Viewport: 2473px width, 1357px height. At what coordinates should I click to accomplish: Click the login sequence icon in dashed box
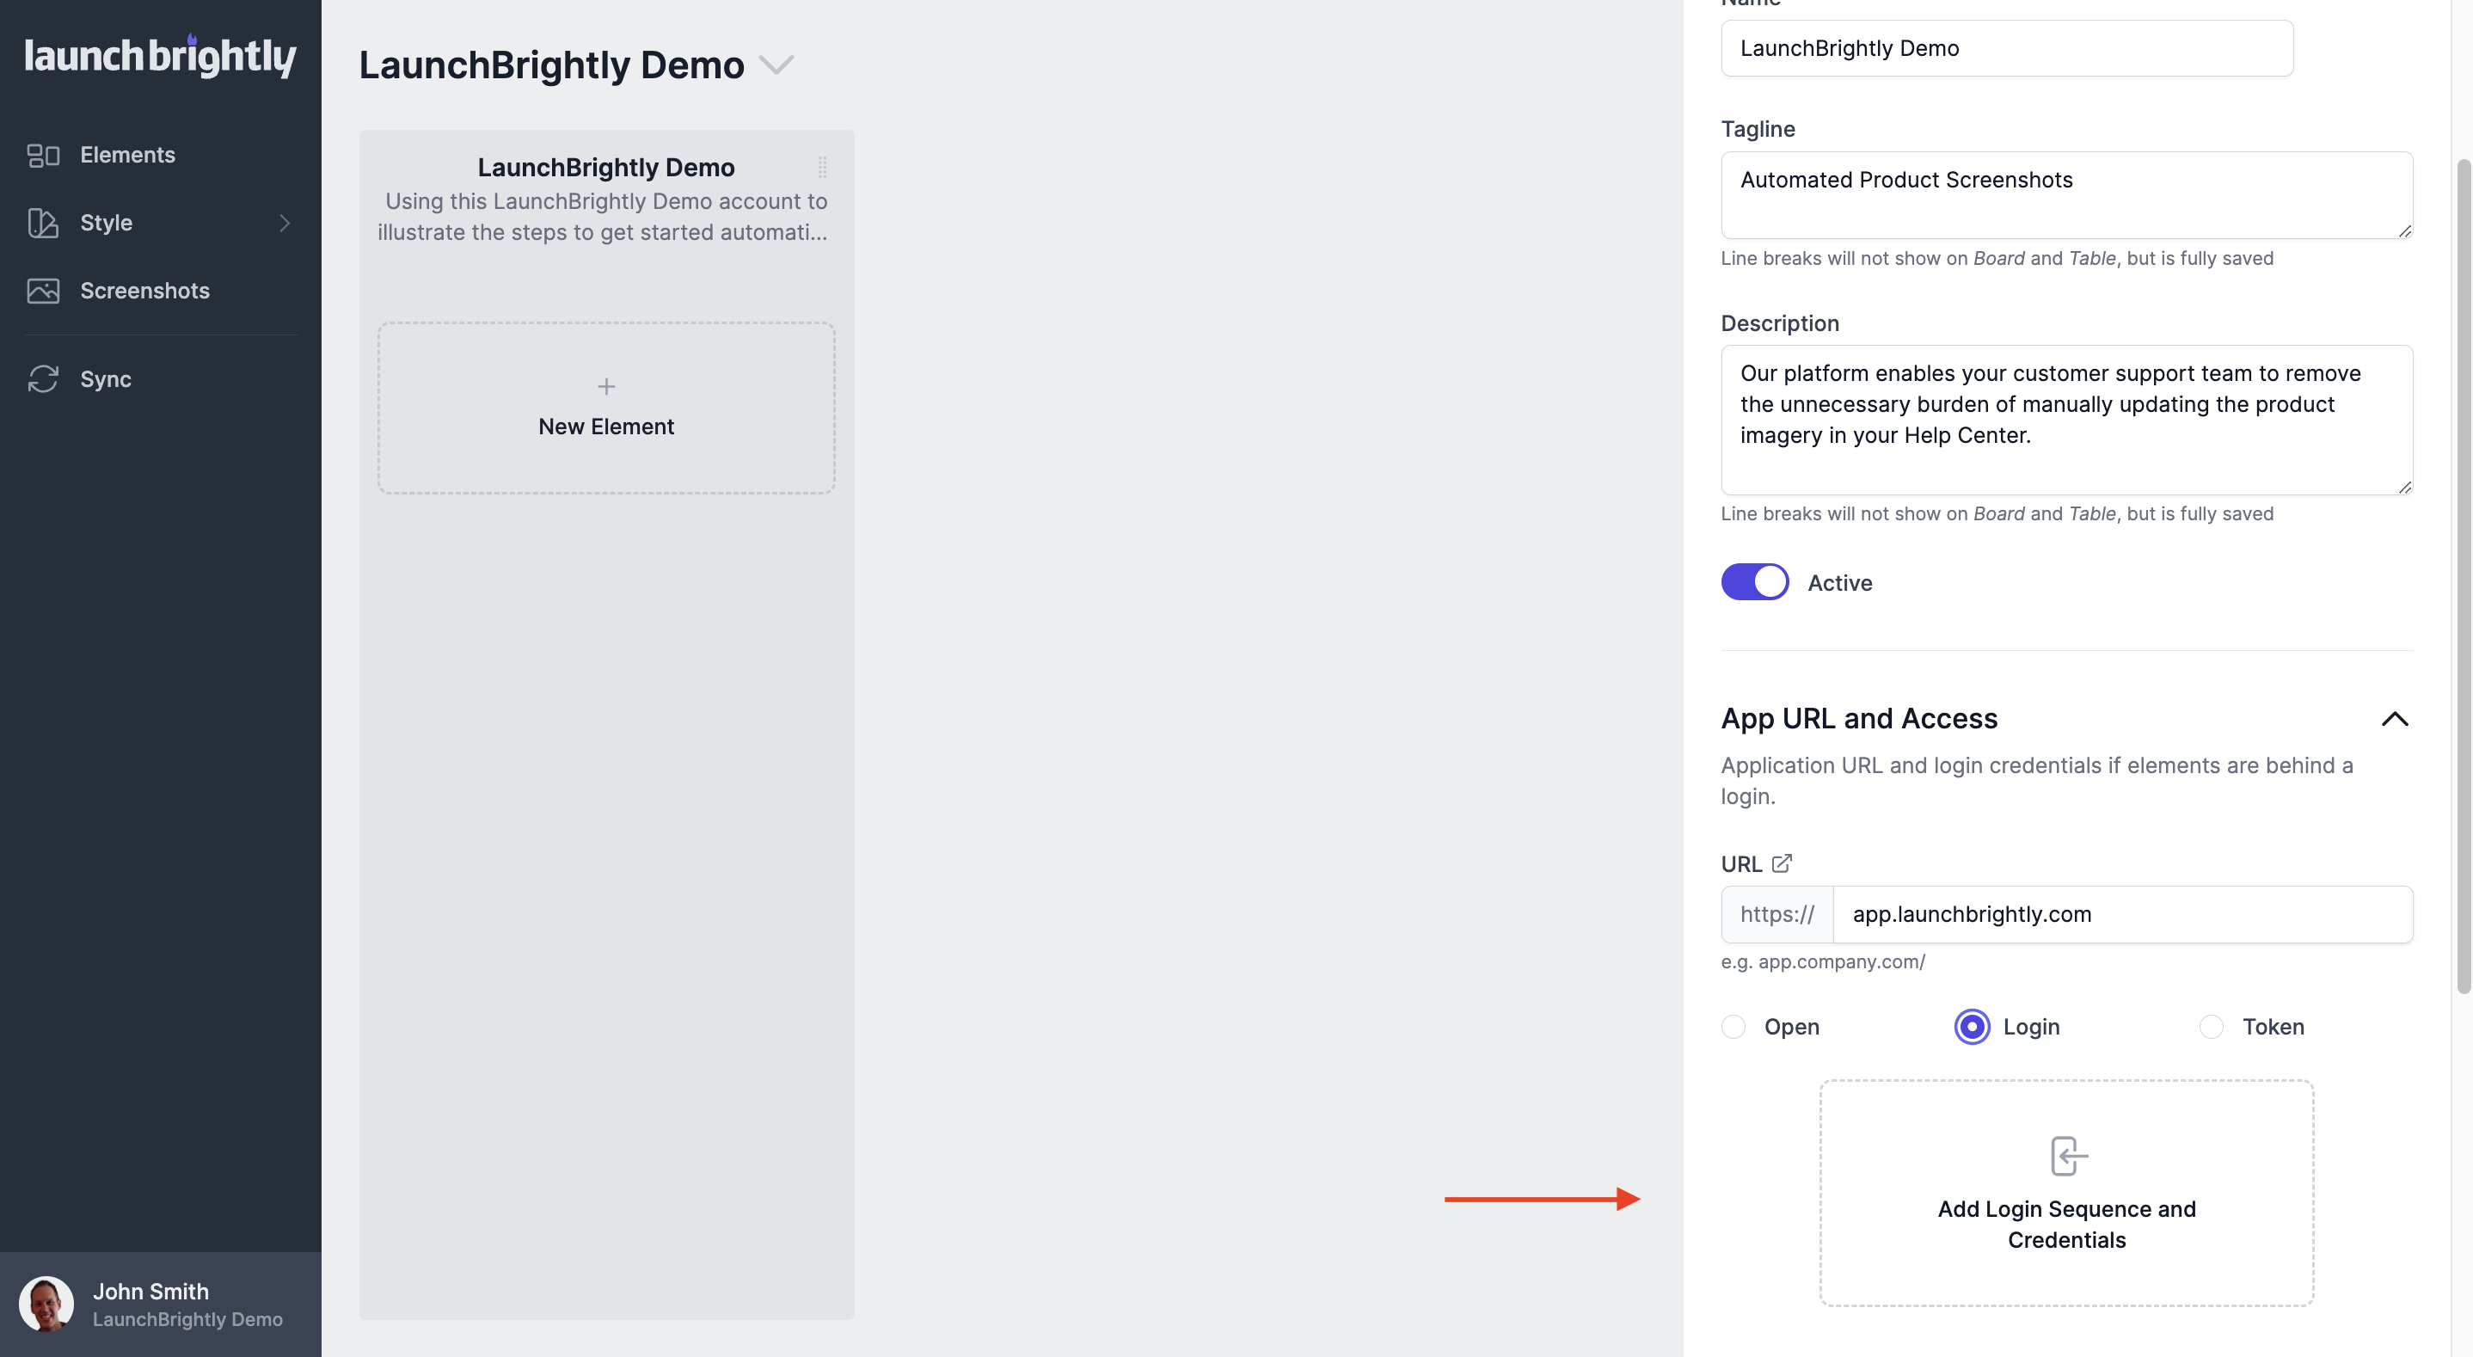2065,1155
